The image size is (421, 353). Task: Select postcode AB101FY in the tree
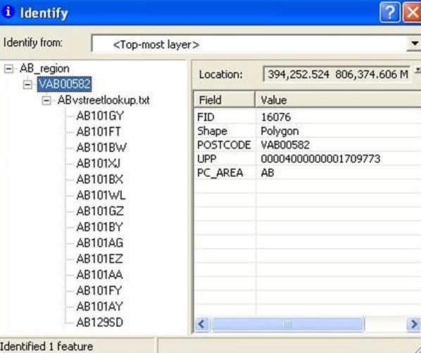[x=99, y=291]
